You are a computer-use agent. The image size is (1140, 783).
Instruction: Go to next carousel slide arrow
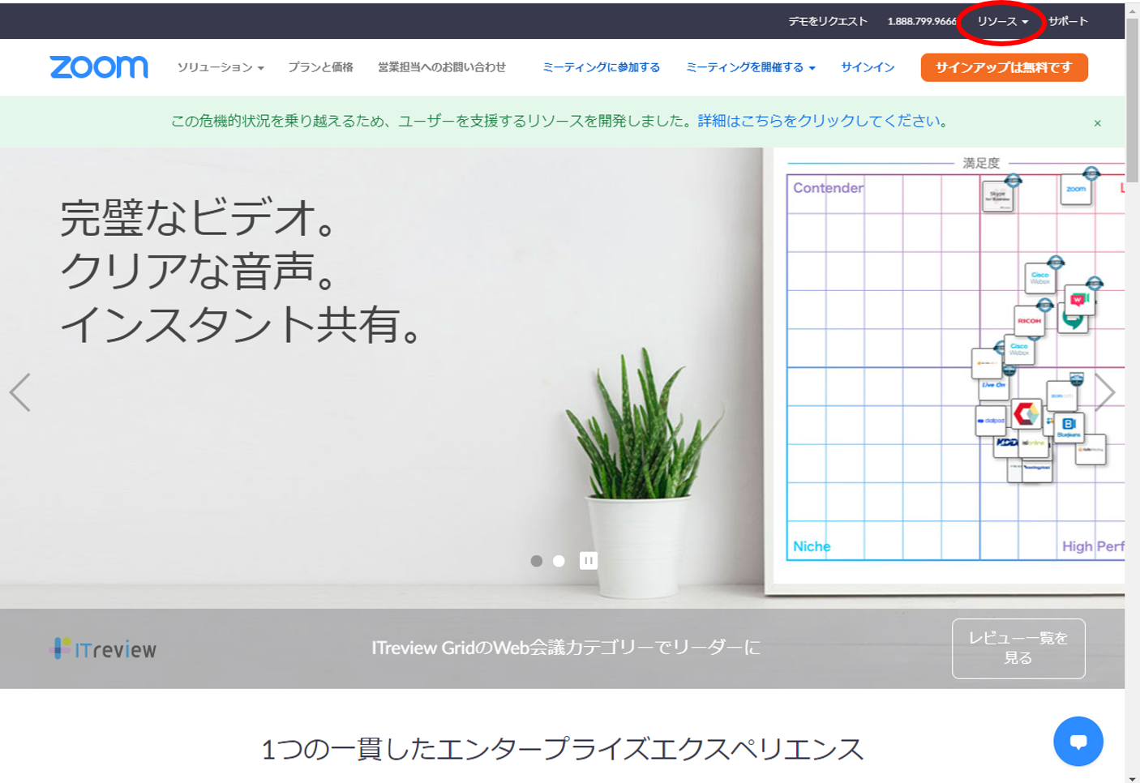point(1105,392)
